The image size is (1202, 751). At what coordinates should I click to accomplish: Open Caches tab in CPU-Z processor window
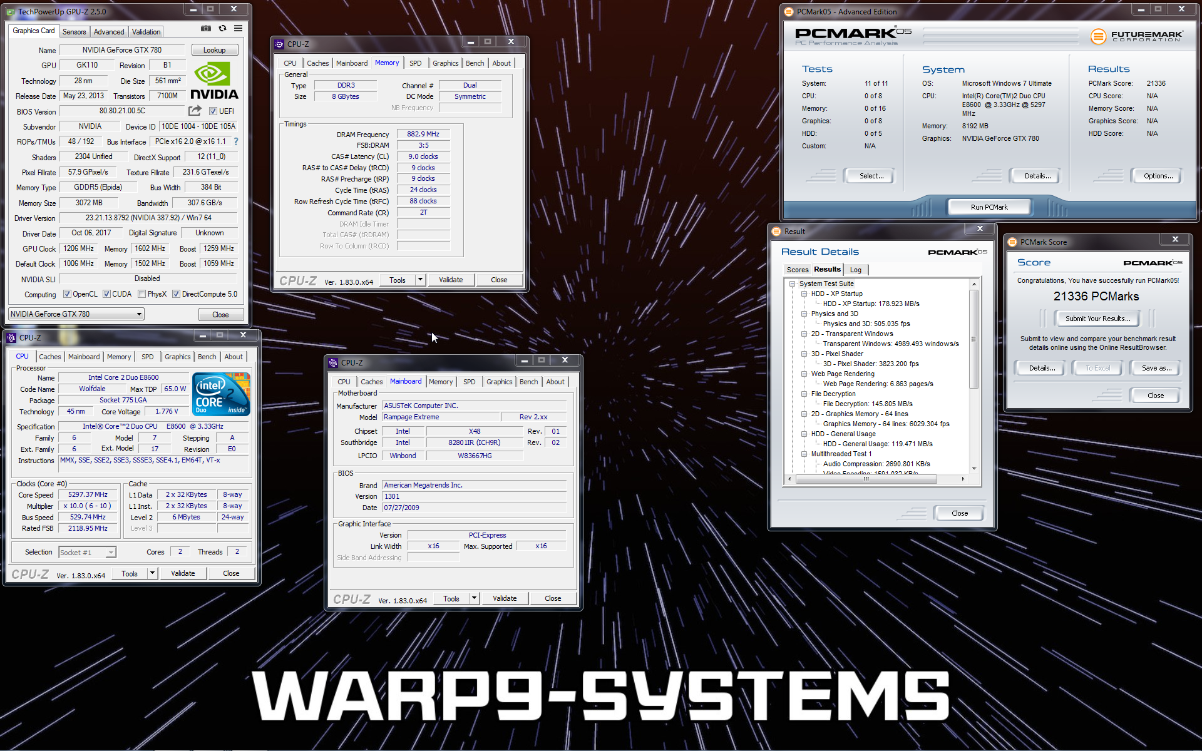[x=50, y=357]
